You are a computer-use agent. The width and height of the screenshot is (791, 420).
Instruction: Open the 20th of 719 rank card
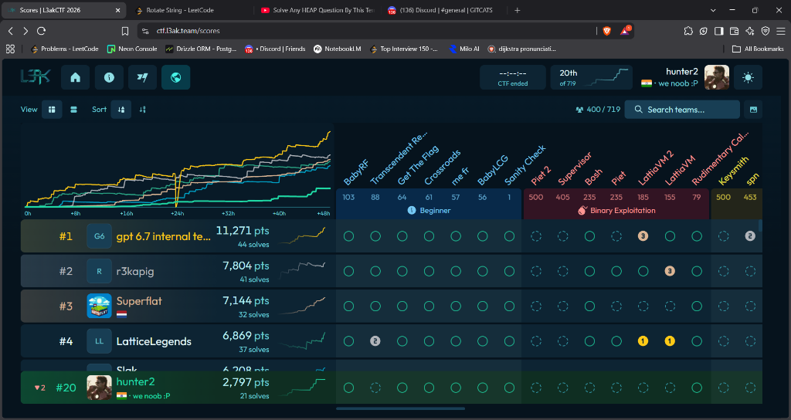pyautogui.click(x=592, y=77)
